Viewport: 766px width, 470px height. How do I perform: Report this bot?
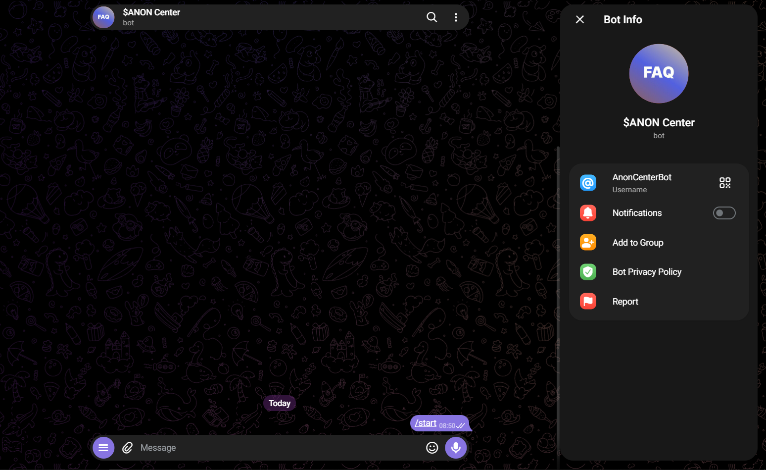[x=659, y=301]
